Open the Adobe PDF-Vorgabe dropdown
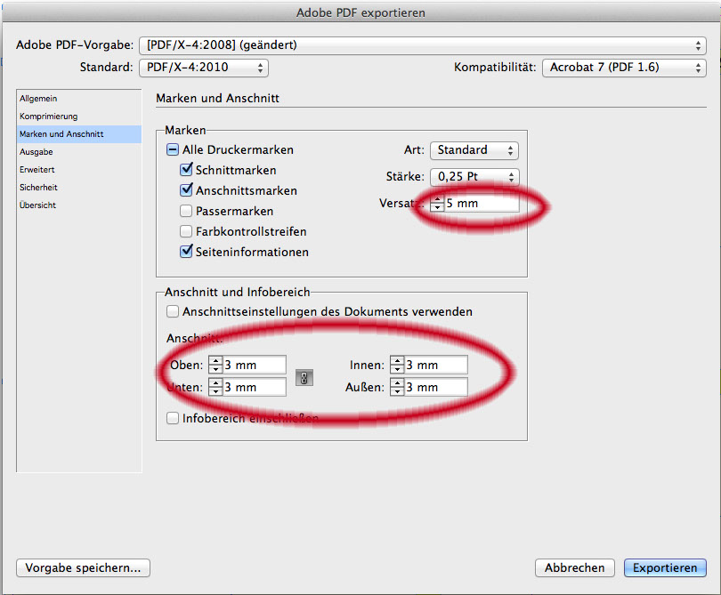The image size is (721, 595). pyautogui.click(x=423, y=45)
